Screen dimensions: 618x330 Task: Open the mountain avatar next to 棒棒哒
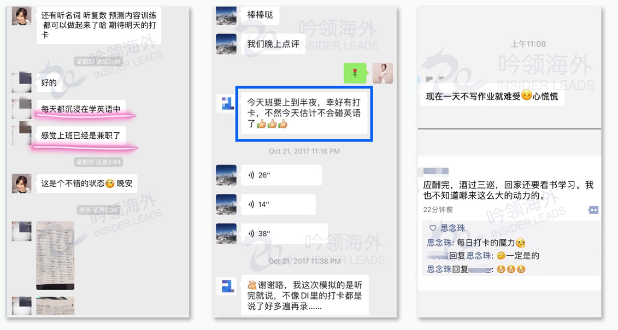pos(226,15)
